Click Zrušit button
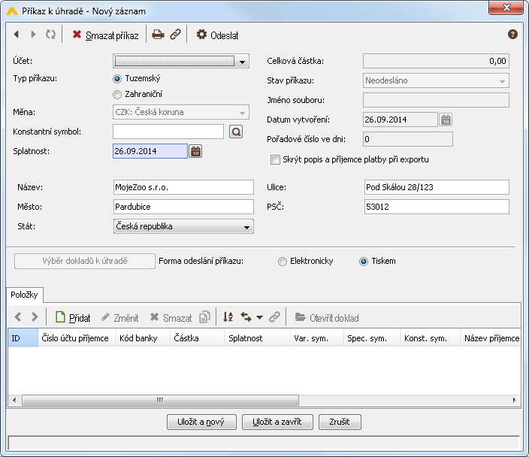This screenshot has width=529, height=457. [340, 422]
